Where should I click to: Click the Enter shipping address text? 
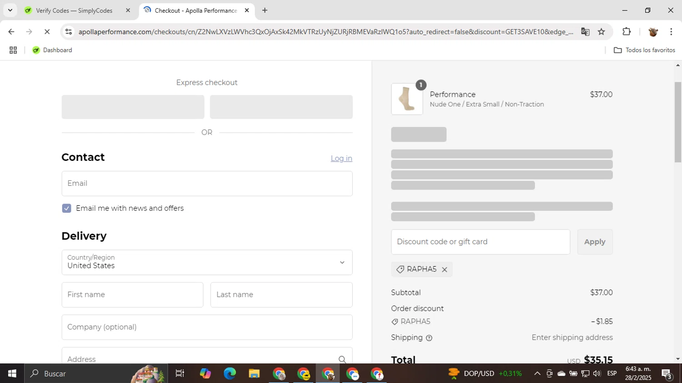(572, 338)
